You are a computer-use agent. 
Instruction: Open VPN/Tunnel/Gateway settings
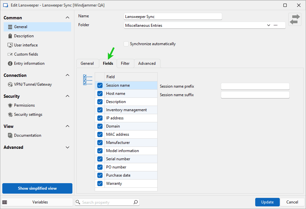(33, 84)
